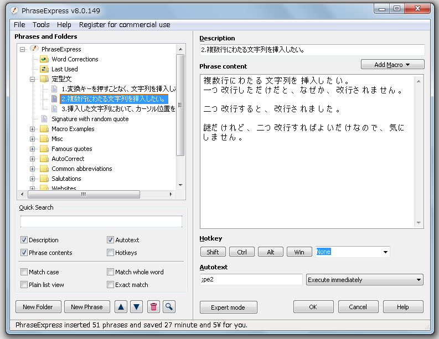Open Register for commercial use menu
The width and height of the screenshot is (439, 339).
click(125, 25)
